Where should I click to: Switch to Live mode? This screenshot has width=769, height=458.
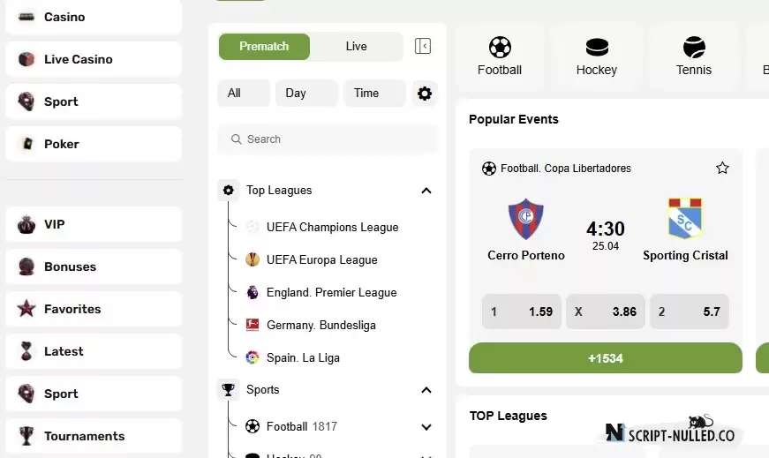click(x=356, y=47)
